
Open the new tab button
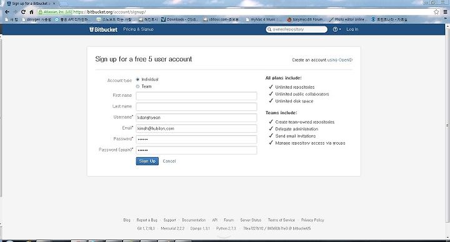point(63,4)
